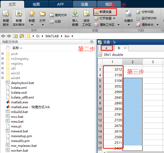The width and height of the screenshot is (164, 153).
Task: Switch to variable b tab
Action: (119, 48)
